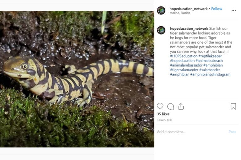Open comments via speech bubble icon
241x160 pixels.
[x=170, y=106]
